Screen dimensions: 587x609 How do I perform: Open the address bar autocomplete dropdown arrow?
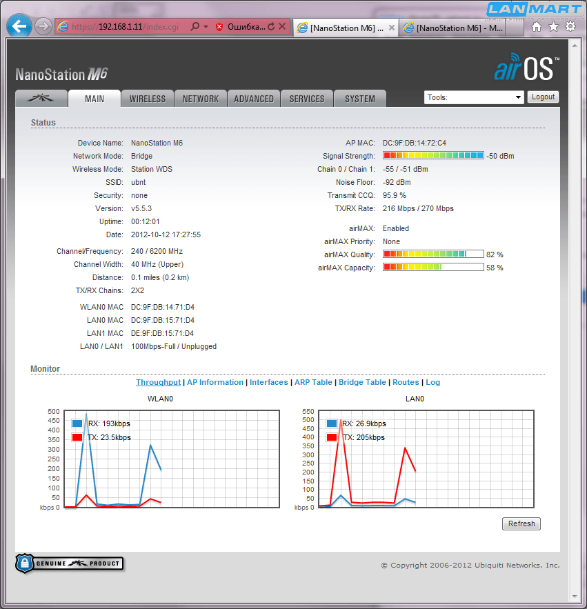click(206, 26)
